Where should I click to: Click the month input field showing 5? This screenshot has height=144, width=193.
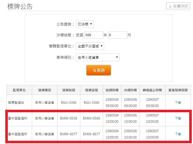(117, 35)
